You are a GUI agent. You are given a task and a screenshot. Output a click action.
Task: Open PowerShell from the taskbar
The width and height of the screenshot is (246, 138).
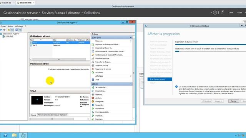pyautogui.click(x=5, y=135)
